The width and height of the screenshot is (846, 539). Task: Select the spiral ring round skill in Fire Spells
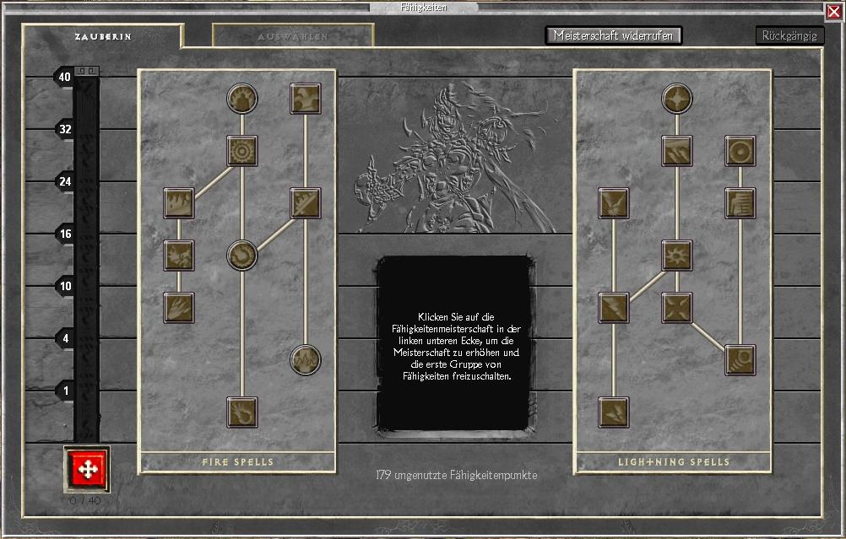click(242, 255)
